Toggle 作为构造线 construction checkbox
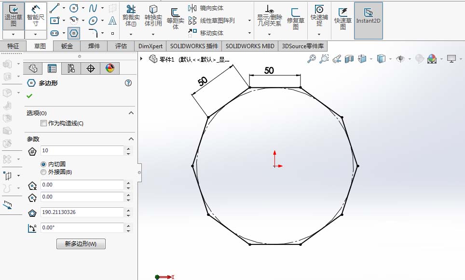This screenshot has height=280, width=465. coord(43,123)
